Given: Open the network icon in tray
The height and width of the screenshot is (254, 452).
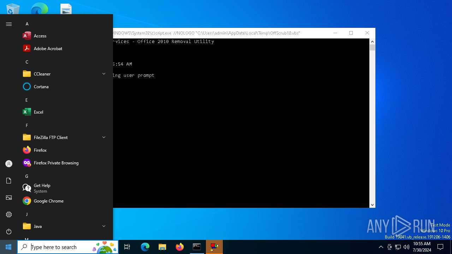Looking at the screenshot, I should (x=398, y=247).
